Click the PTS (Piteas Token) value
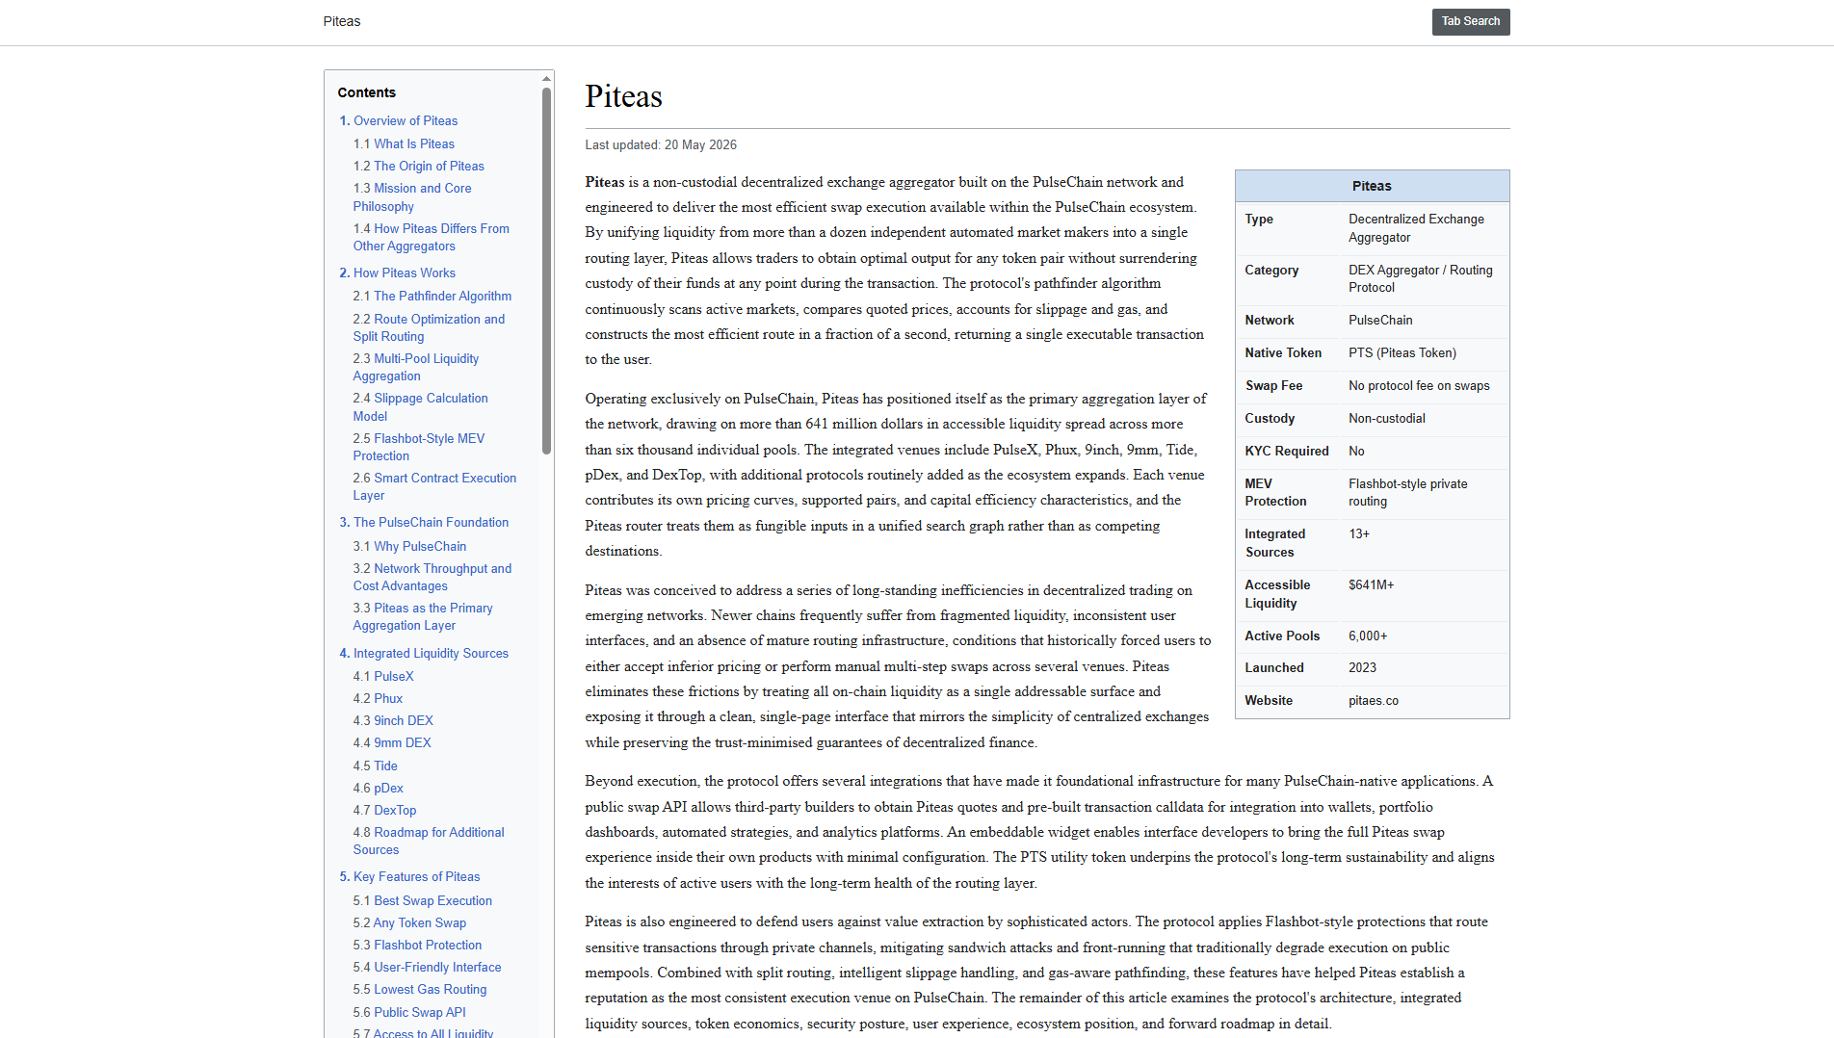Viewport: 1834px width, 1038px height. tap(1402, 352)
